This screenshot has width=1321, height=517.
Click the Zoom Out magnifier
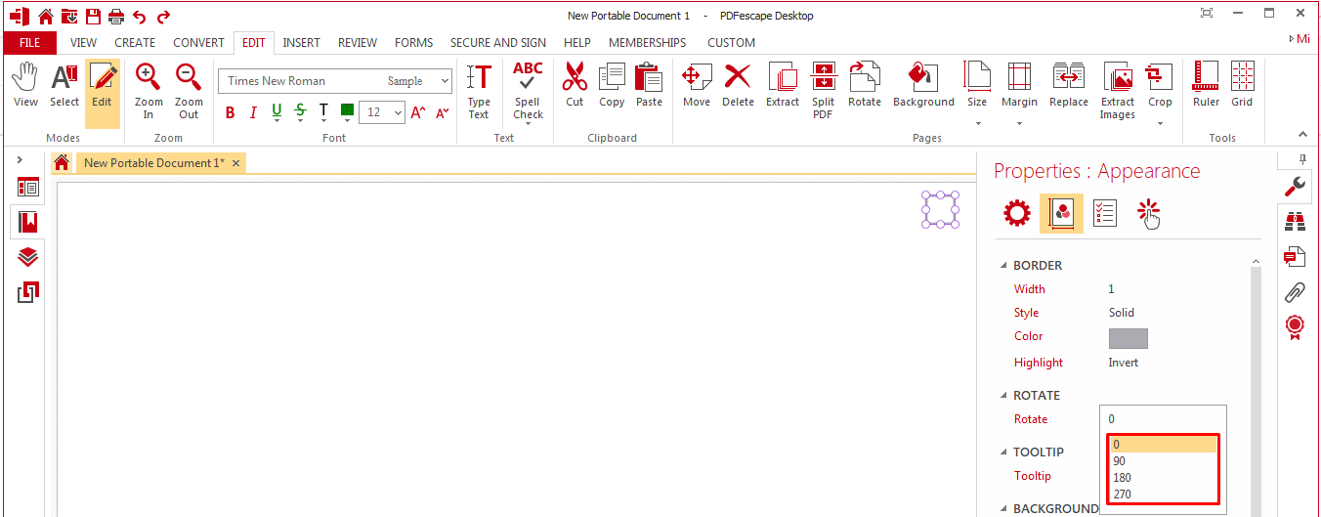[x=189, y=91]
